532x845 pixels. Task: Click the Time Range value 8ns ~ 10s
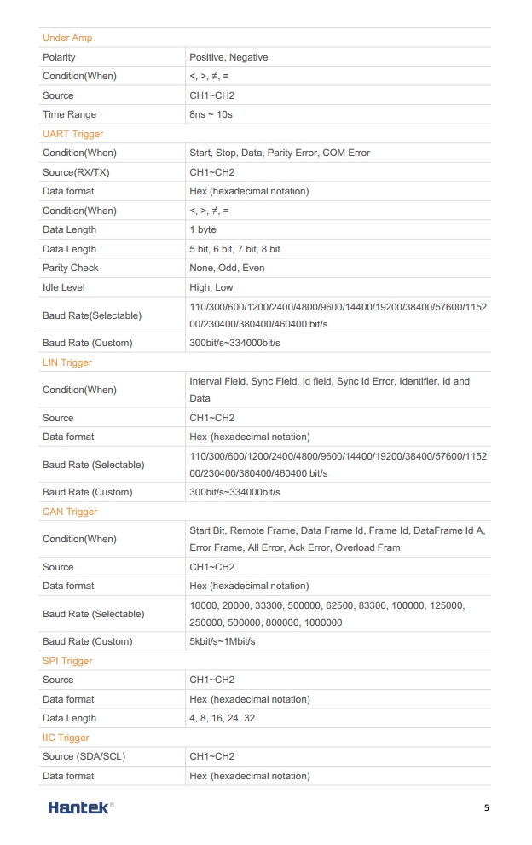point(211,114)
